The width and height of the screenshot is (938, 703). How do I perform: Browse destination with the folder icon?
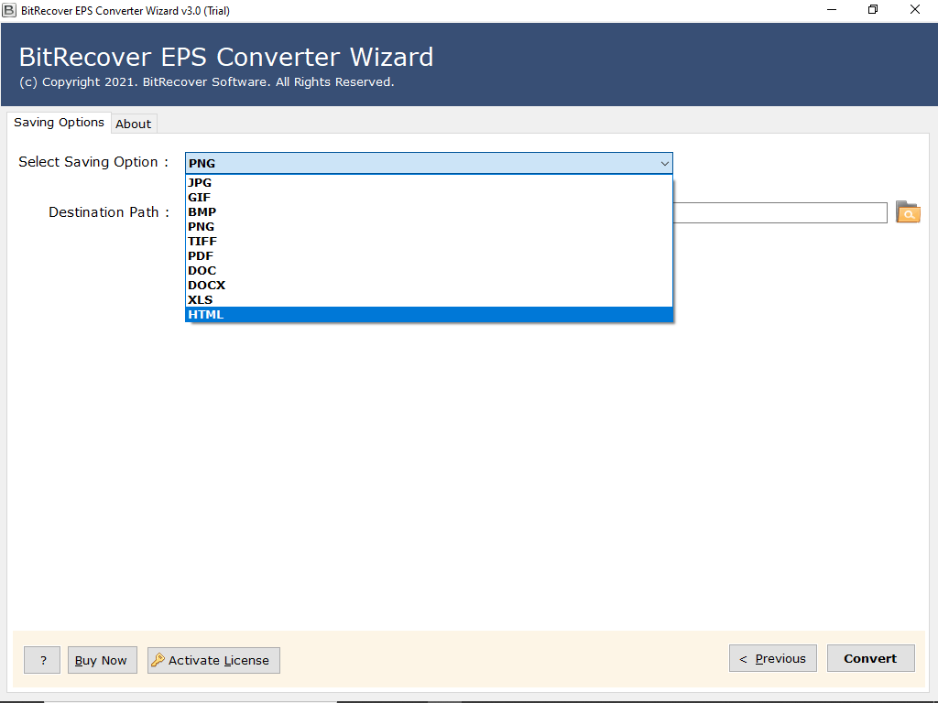click(908, 212)
